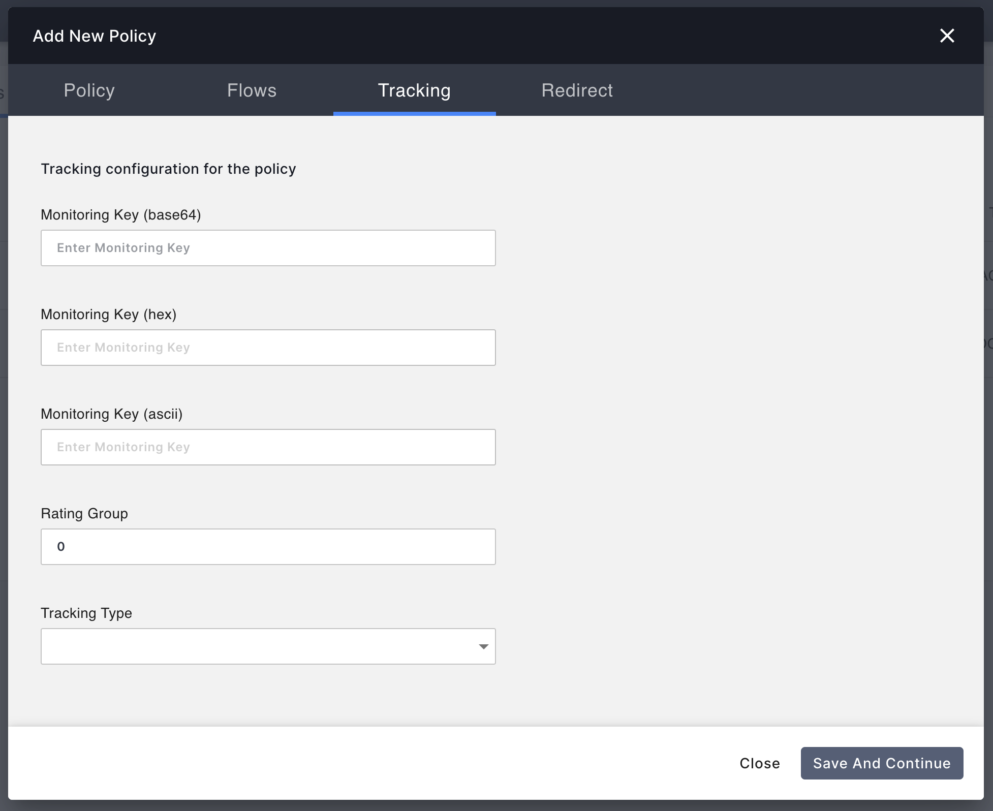Expand the Tracking Type combo box

[x=268, y=646]
